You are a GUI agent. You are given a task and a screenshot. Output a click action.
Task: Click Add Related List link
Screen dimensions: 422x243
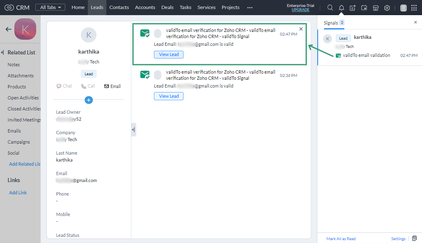pos(25,164)
